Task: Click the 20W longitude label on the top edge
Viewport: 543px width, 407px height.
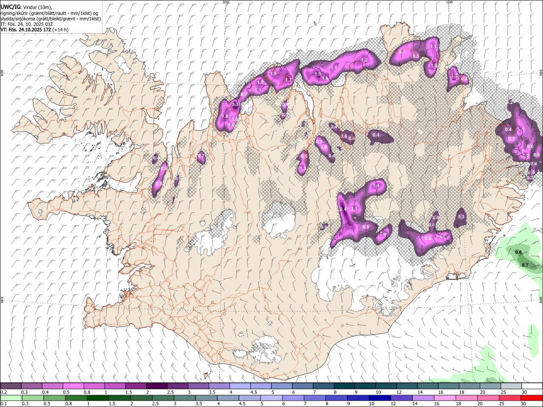Action: click(226, 2)
